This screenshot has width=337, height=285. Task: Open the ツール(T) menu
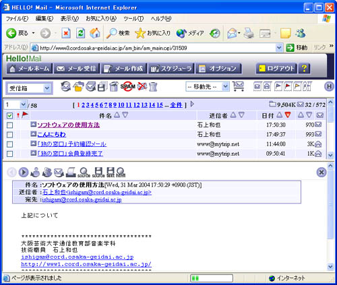[x=133, y=19]
